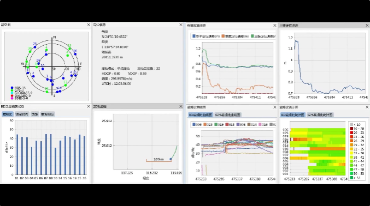The height and width of the screenshot is (206, 370).
Task: Close the sky plot panel
Action: coord(89,25)
